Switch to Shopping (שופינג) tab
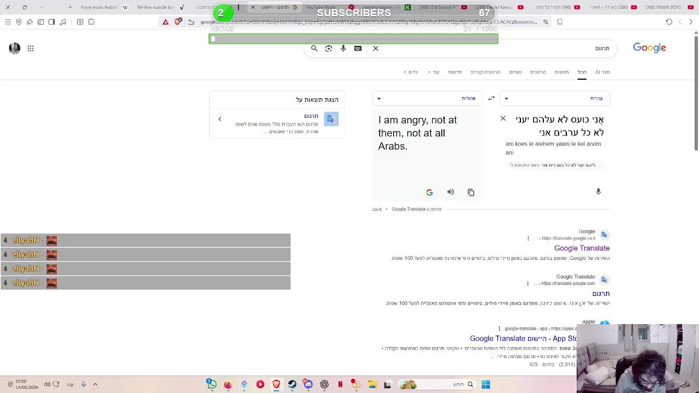Image resolution: width=699 pixels, height=393 pixels. [515, 72]
